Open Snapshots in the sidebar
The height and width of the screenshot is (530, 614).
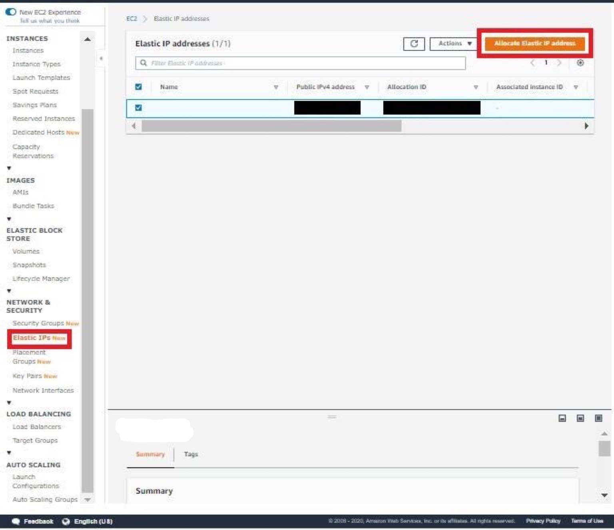(x=29, y=265)
